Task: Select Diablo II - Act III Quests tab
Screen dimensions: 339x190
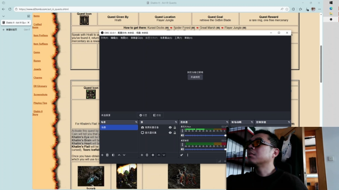Action: (x=16, y=22)
